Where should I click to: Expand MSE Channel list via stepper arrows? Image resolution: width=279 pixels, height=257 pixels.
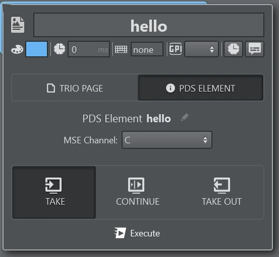pos(205,140)
